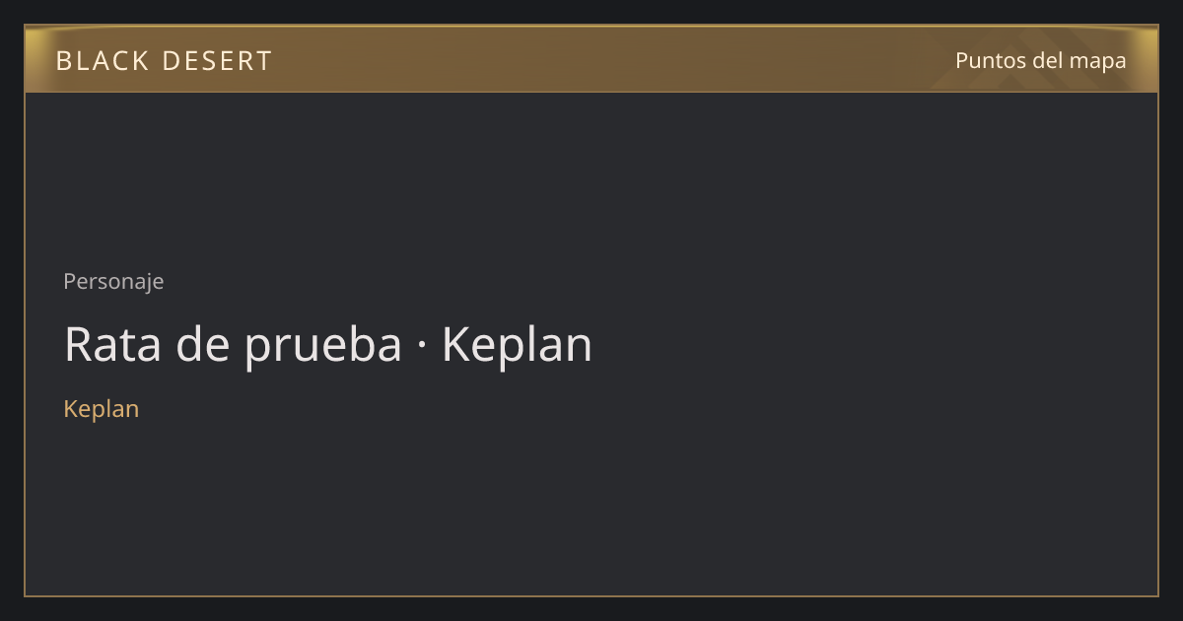Click the word Keplan in the main title
Viewport: 1183px width, 621px height.
pos(517,345)
